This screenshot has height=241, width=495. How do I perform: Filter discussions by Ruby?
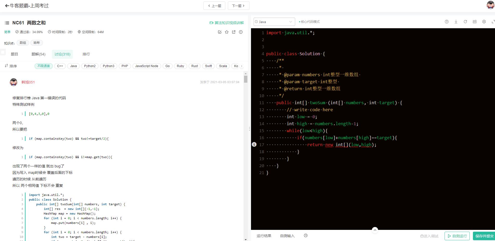(x=180, y=66)
